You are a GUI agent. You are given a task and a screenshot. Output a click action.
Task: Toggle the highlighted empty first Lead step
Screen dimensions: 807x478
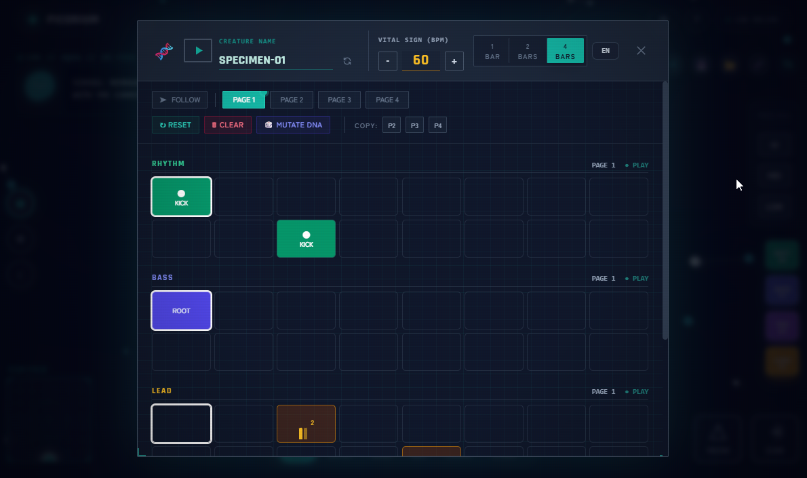(181, 424)
